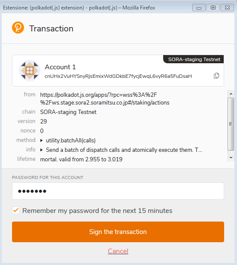Copy the Account 1 address
Viewport: 237px width, 265px height.
[216, 76]
